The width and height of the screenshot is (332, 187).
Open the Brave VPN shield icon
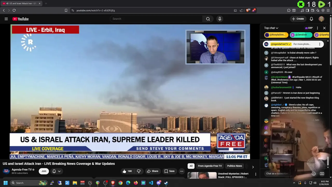[x=323, y=10]
